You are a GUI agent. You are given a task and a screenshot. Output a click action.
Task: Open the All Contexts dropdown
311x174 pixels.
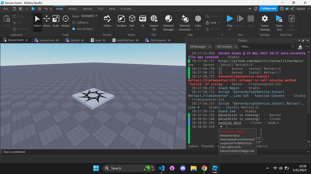click(226, 47)
